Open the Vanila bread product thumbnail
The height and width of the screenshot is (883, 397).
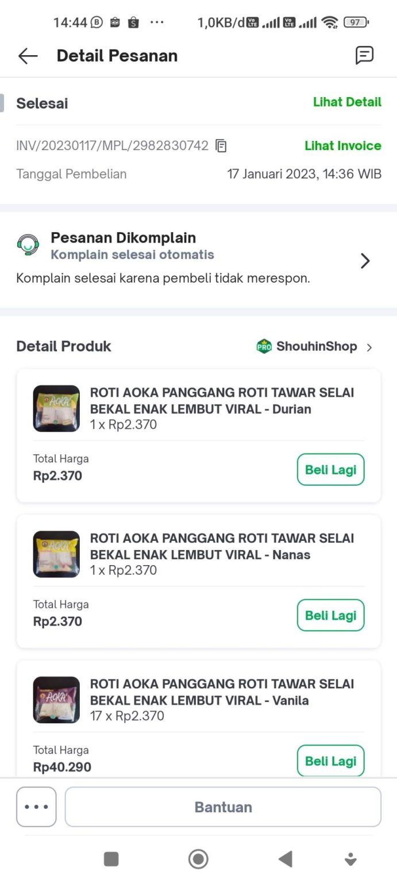pos(56,700)
